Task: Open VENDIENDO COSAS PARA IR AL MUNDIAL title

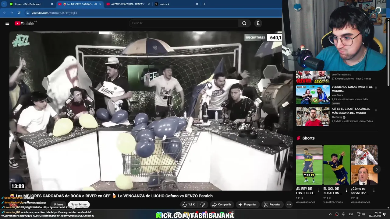Action: pos(352,89)
